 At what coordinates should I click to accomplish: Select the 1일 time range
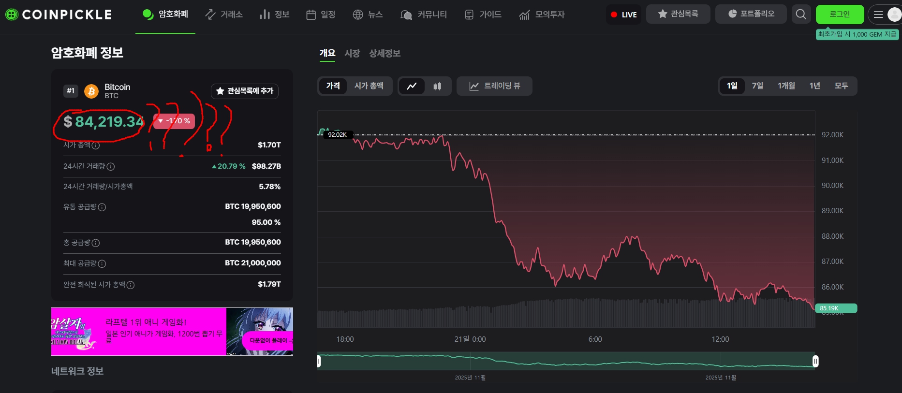[732, 86]
